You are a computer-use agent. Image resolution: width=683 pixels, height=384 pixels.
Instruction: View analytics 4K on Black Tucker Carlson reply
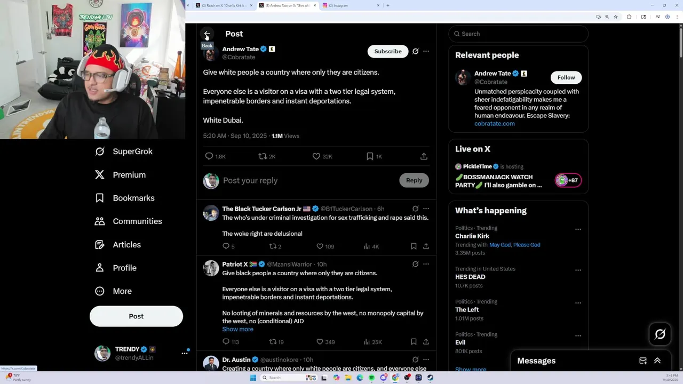click(x=371, y=246)
